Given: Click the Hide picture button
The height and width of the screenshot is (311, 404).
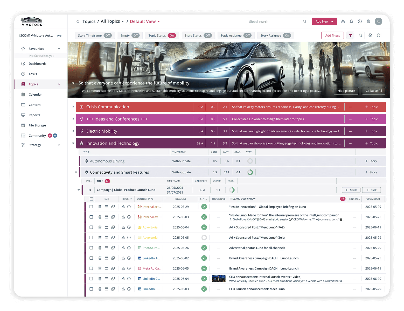Looking at the screenshot, I should [346, 90].
